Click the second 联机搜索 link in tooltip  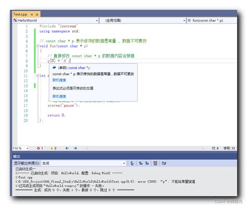pyautogui.click(x=59, y=96)
